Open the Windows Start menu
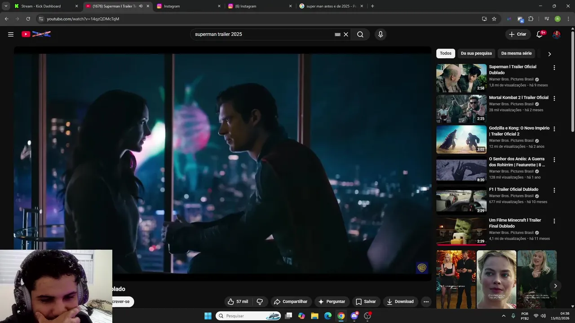 208,316
